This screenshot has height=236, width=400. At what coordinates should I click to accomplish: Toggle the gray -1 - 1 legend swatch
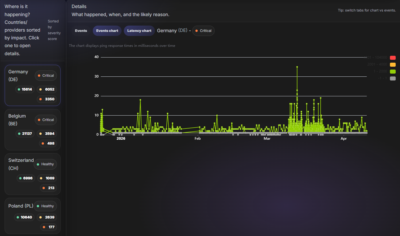393,78
